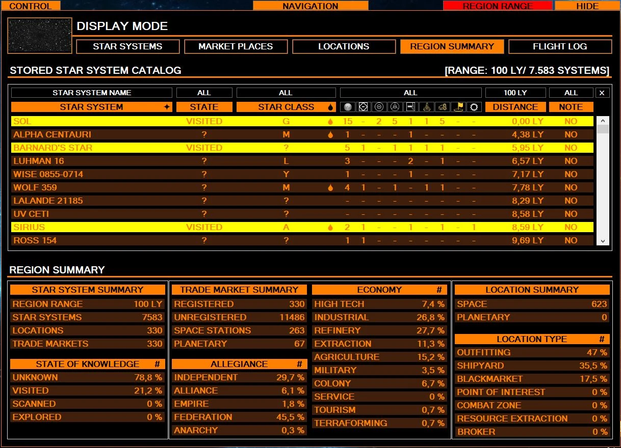
Task: Switch to STAR SYSTEMS display mode
Action: coord(127,46)
